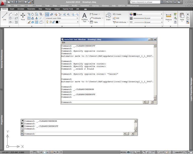Insert Multiline Text

point(84,18)
